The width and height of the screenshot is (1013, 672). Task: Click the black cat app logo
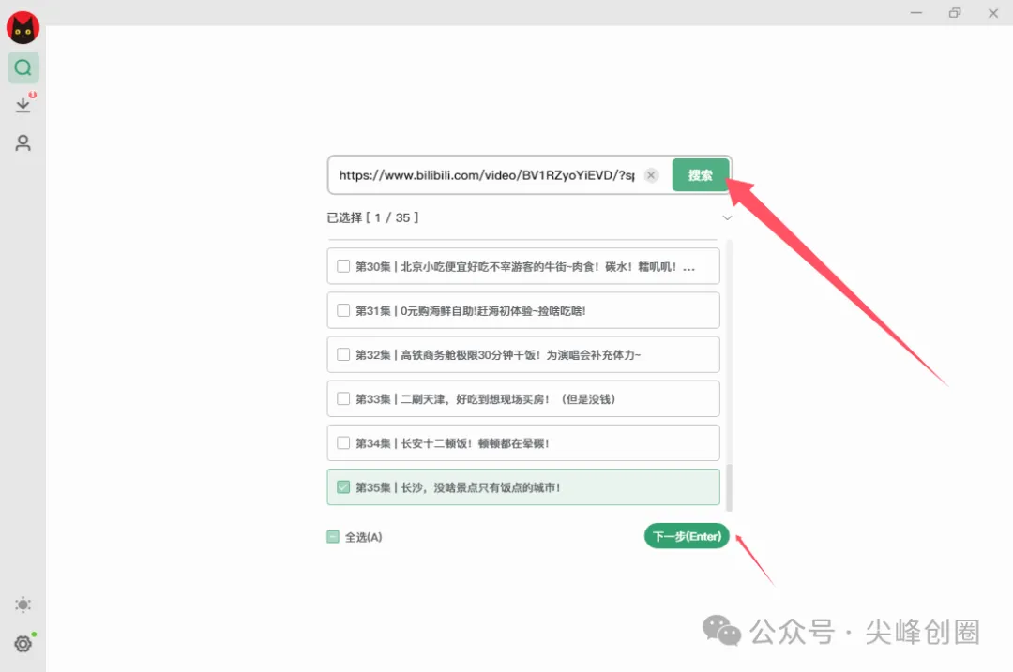click(x=23, y=28)
